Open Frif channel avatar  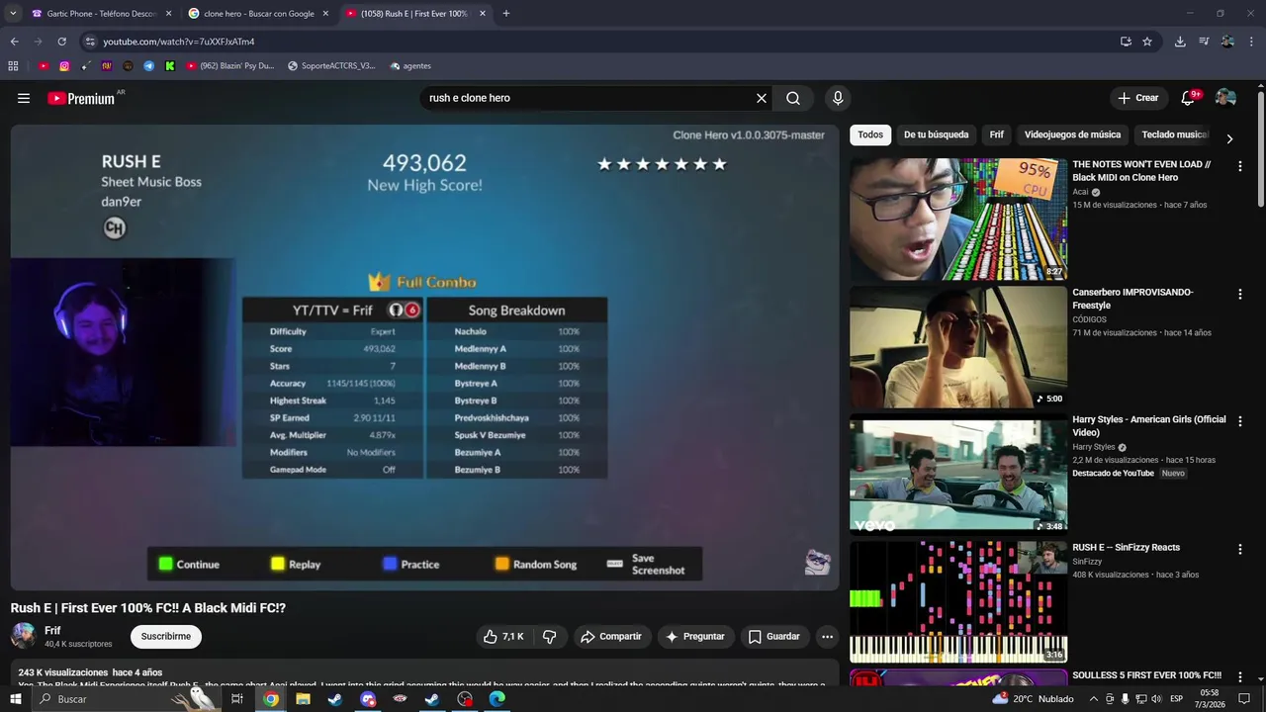(24, 636)
